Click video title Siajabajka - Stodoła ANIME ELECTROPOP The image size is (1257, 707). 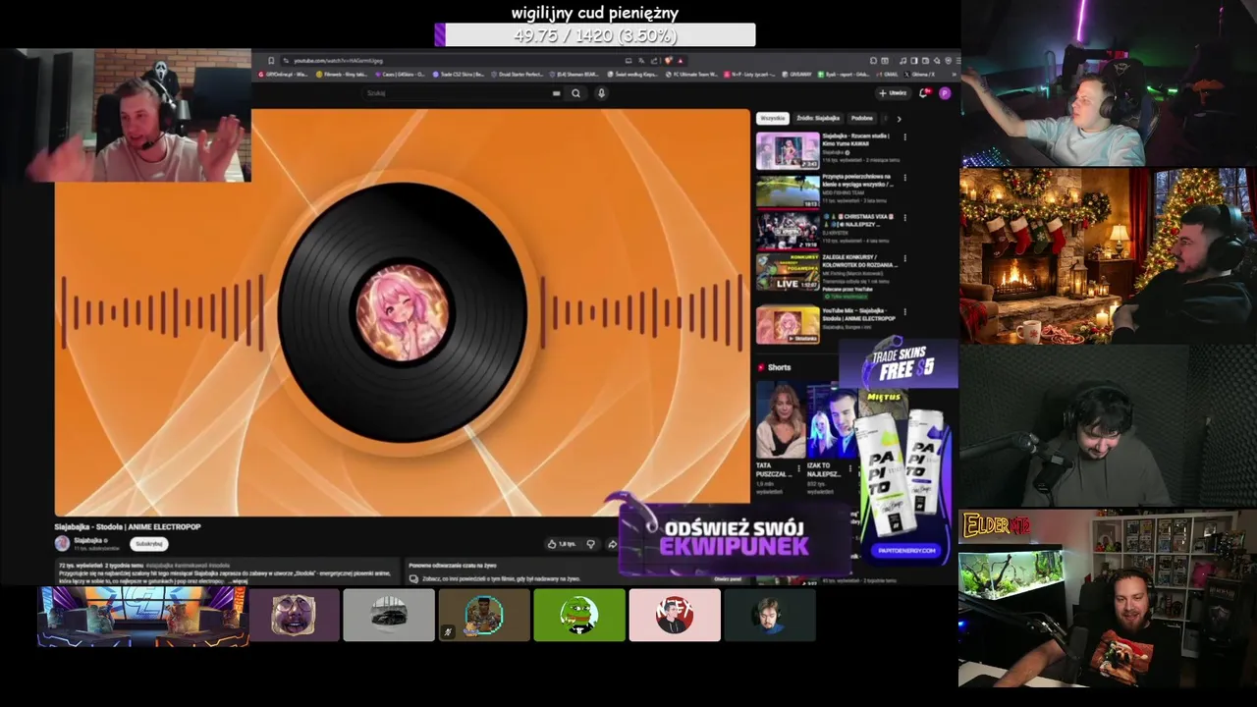(128, 526)
